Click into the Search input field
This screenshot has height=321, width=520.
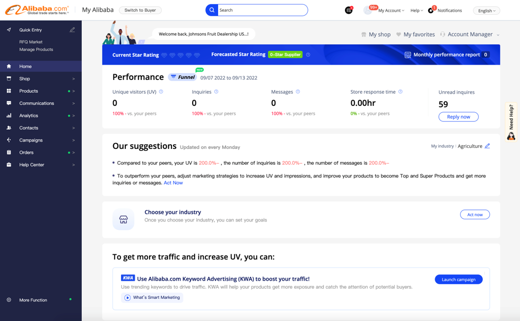coord(262,10)
